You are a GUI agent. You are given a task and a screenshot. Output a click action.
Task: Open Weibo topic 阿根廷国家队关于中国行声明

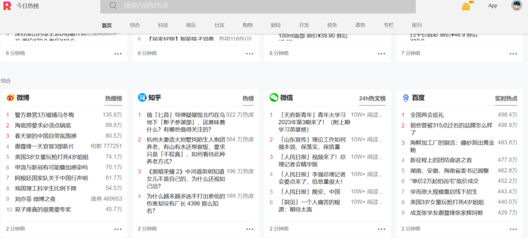[51, 178]
